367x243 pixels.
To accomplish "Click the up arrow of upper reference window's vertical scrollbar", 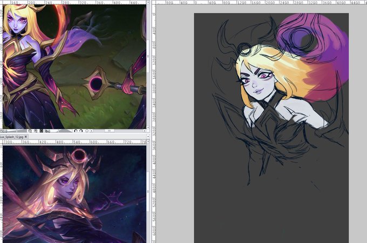I will point(148,2).
